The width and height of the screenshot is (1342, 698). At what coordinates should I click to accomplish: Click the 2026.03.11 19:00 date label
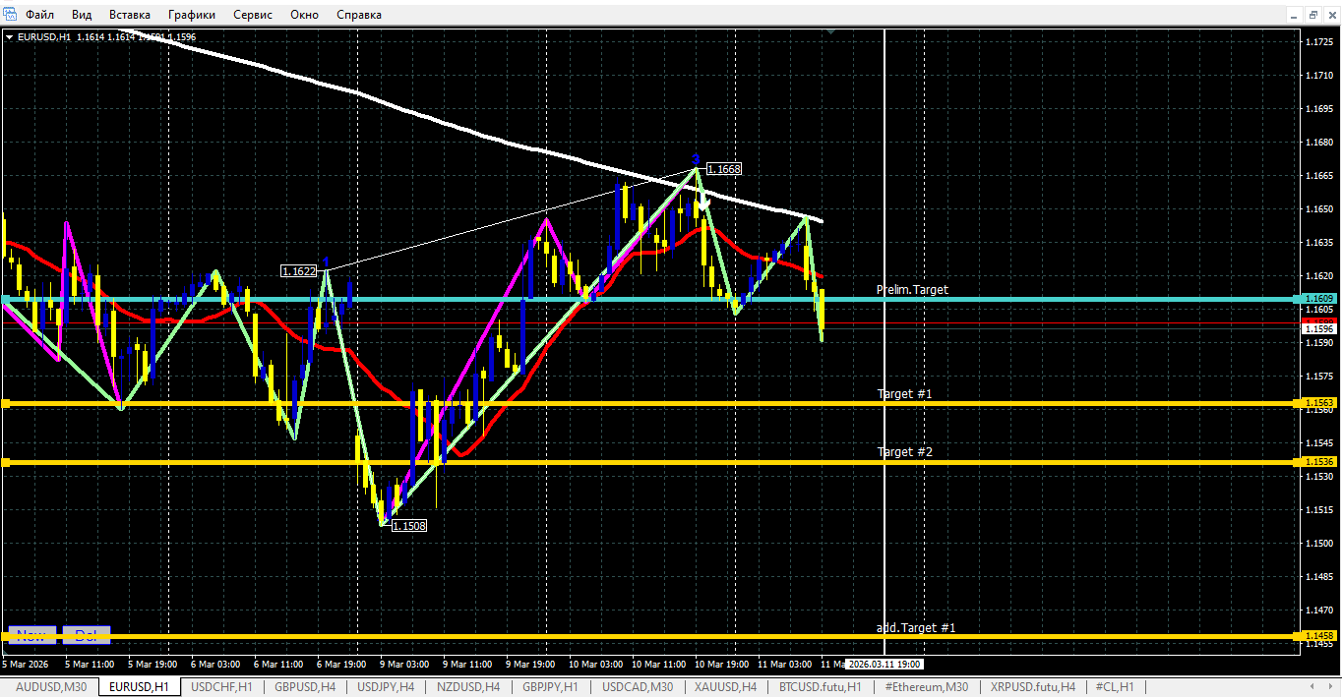point(884,665)
